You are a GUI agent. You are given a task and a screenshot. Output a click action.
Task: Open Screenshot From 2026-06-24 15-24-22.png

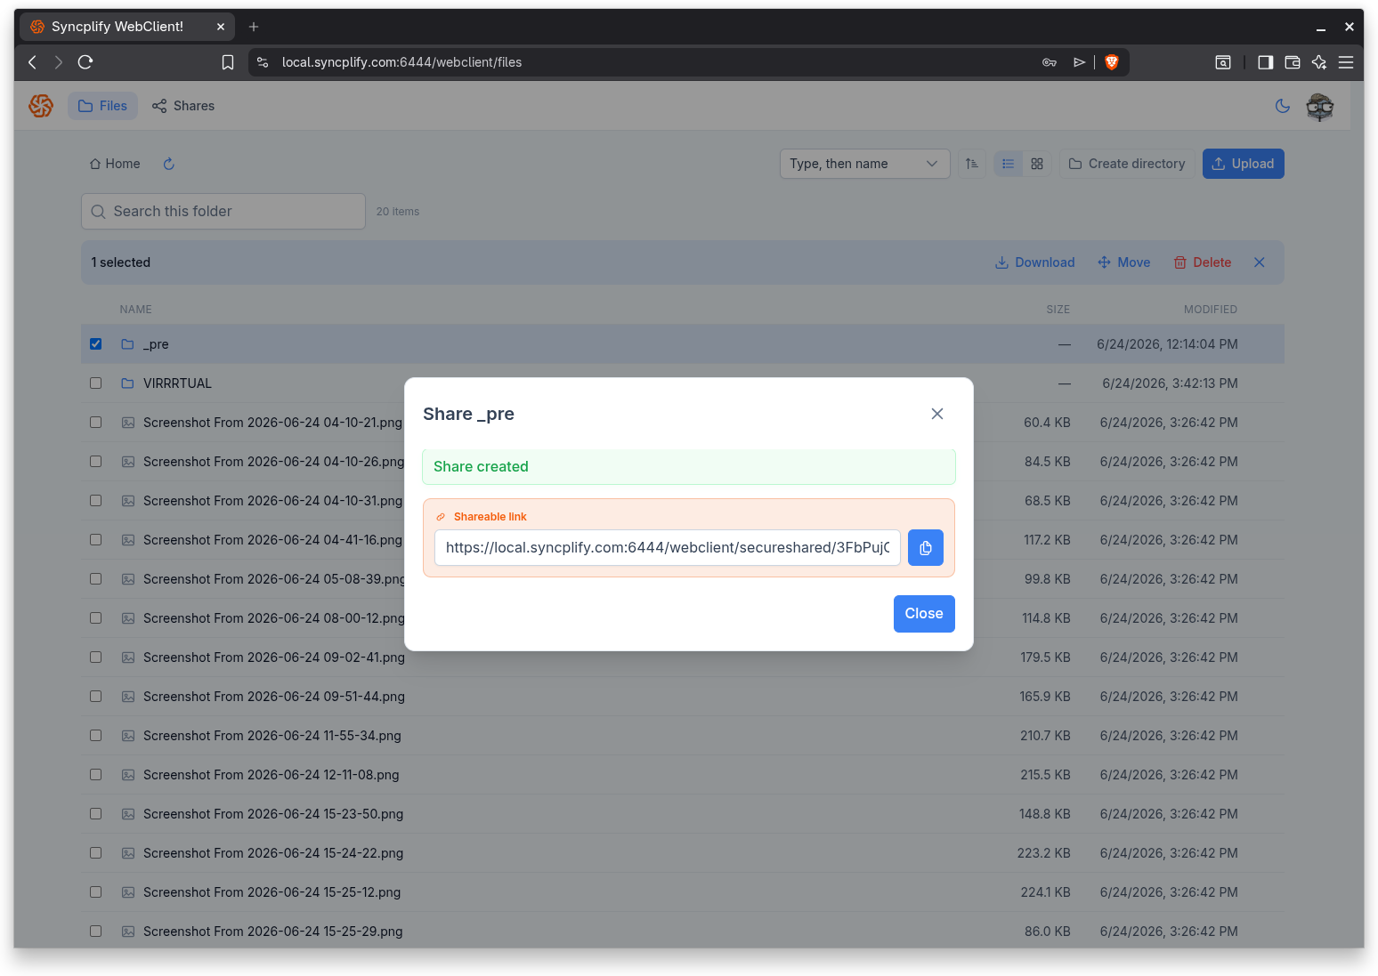[273, 853]
